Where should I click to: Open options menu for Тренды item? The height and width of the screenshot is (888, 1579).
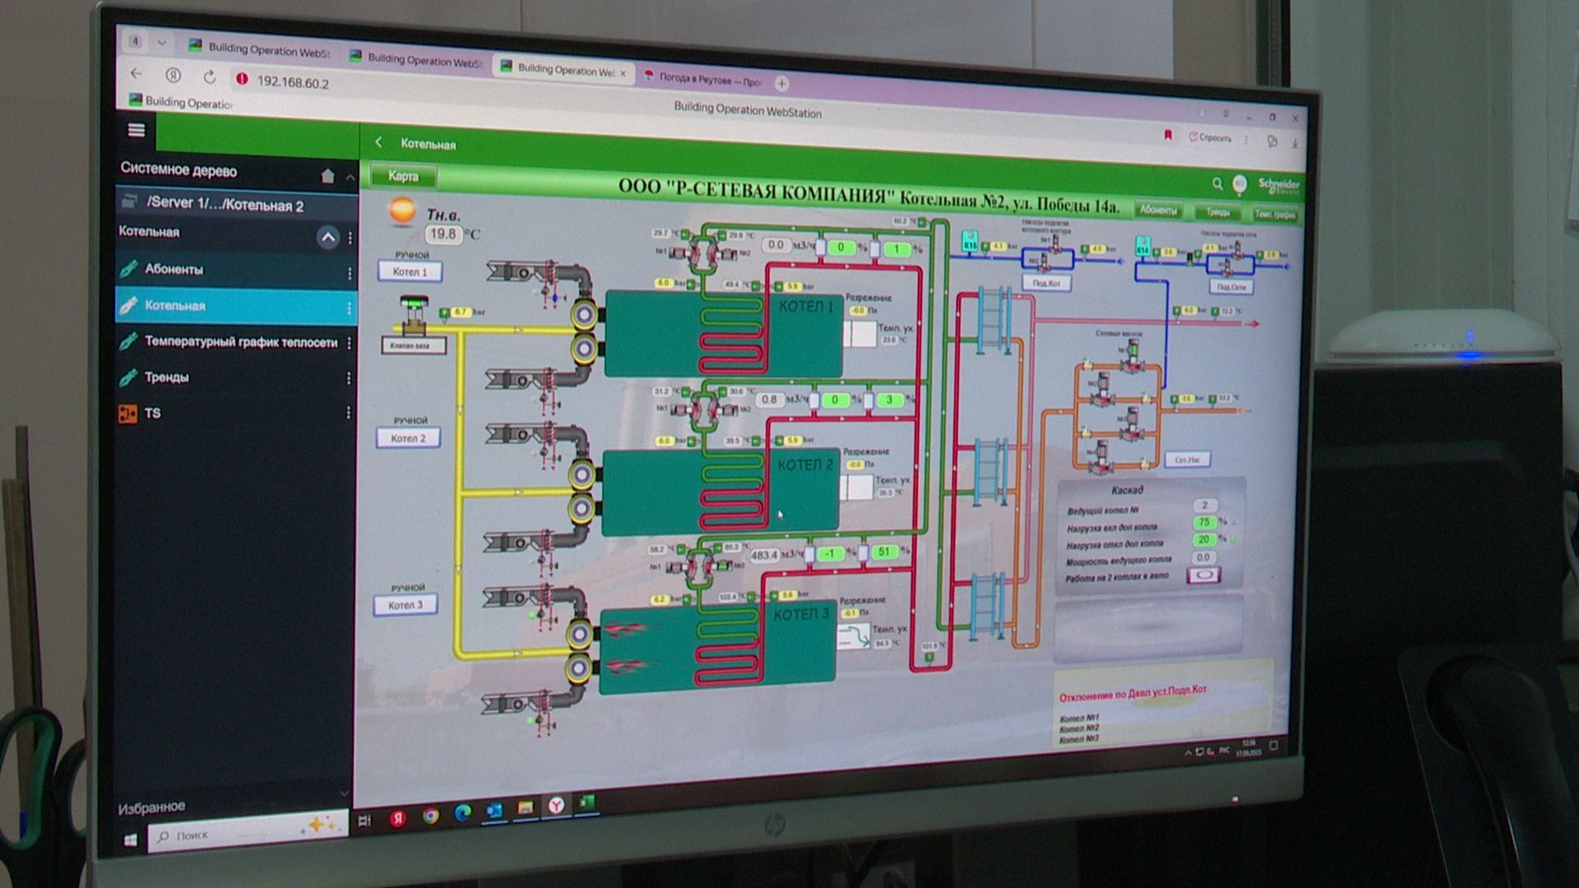(x=349, y=378)
